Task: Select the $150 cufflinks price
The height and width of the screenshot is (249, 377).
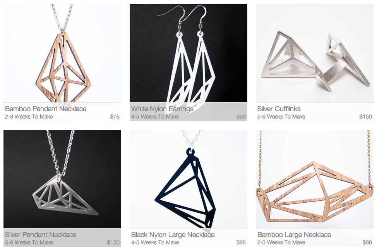Action: pyautogui.click(x=365, y=117)
